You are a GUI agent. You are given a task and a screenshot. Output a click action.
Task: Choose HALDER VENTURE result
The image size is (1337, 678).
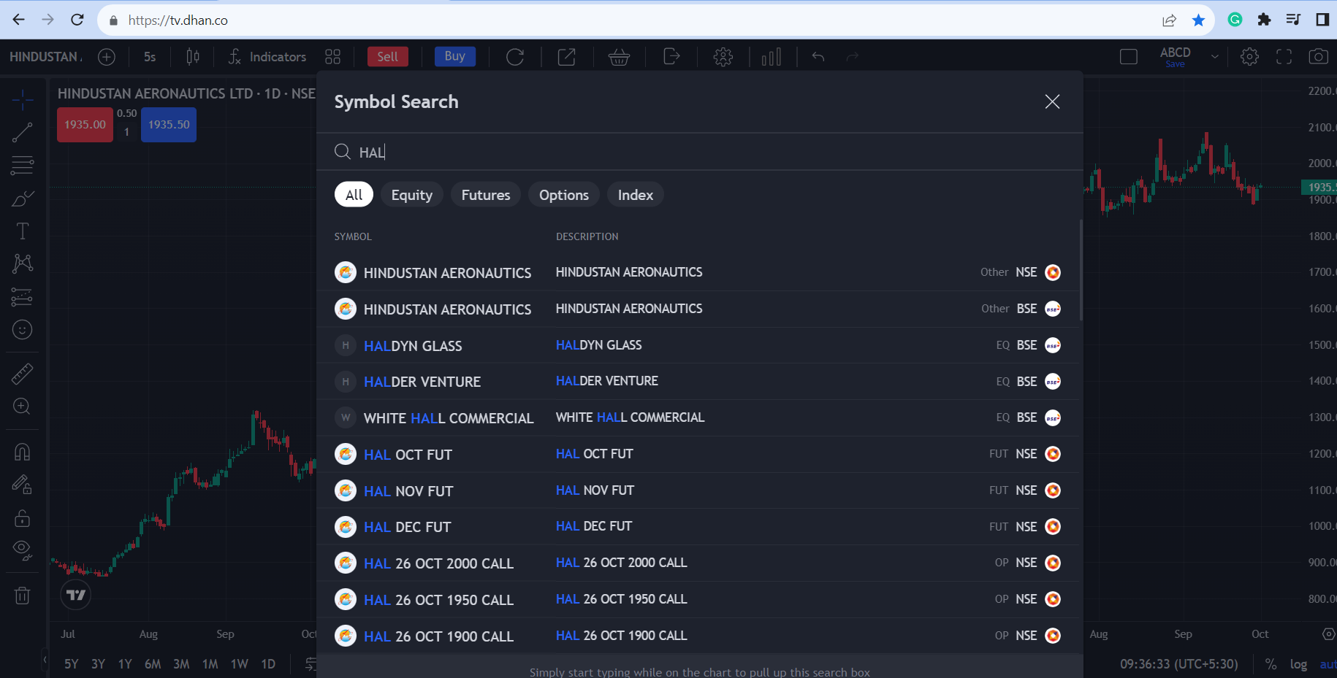(x=698, y=381)
